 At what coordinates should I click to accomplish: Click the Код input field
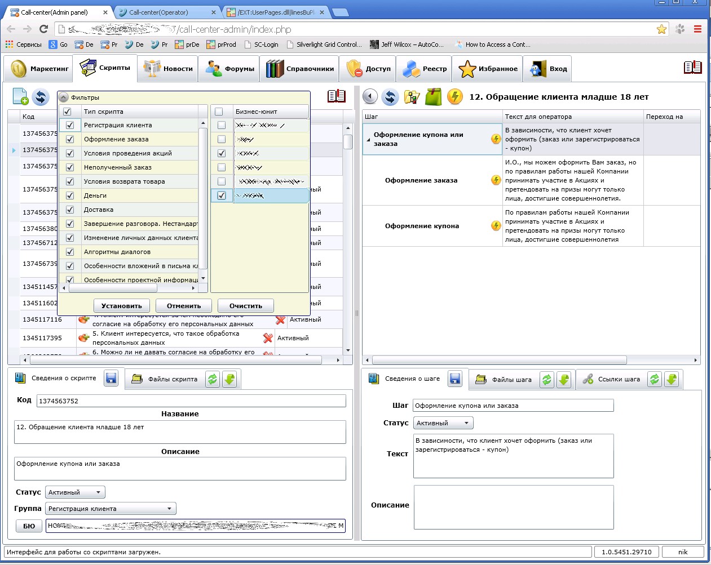191,401
